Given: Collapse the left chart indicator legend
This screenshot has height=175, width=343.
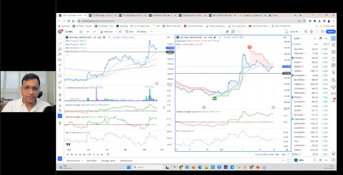Looking at the screenshot, I should (x=68, y=55).
